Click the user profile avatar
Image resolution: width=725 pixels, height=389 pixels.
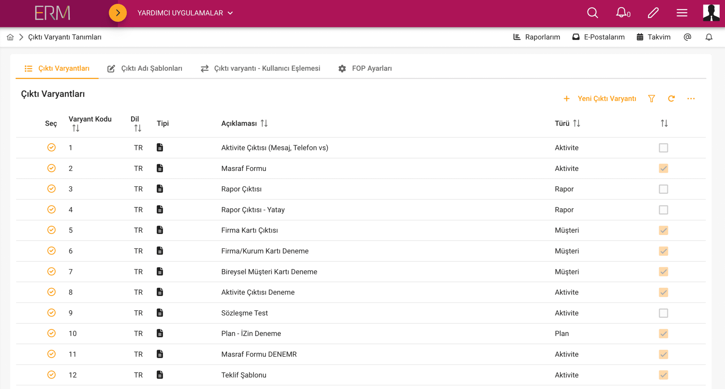[x=711, y=13]
